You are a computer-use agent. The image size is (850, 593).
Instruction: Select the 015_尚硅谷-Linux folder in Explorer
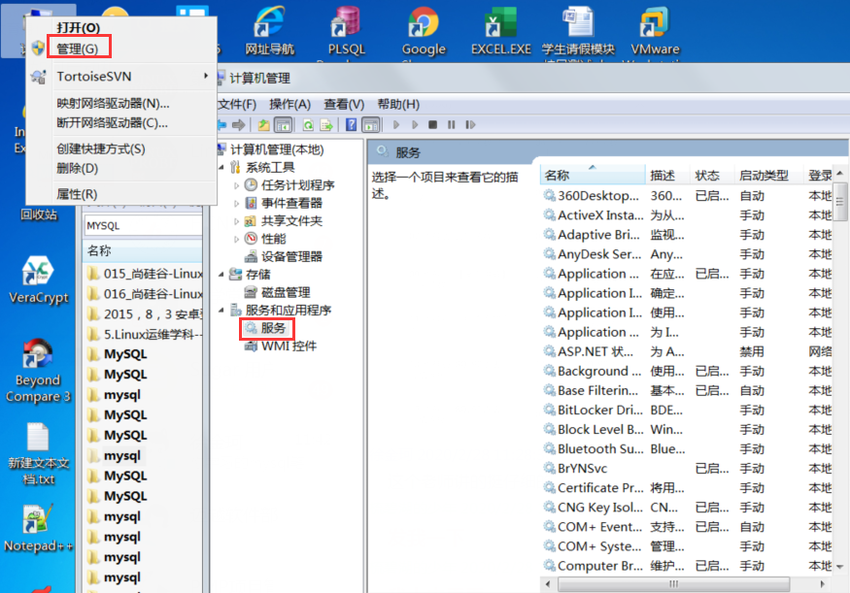[x=145, y=274]
